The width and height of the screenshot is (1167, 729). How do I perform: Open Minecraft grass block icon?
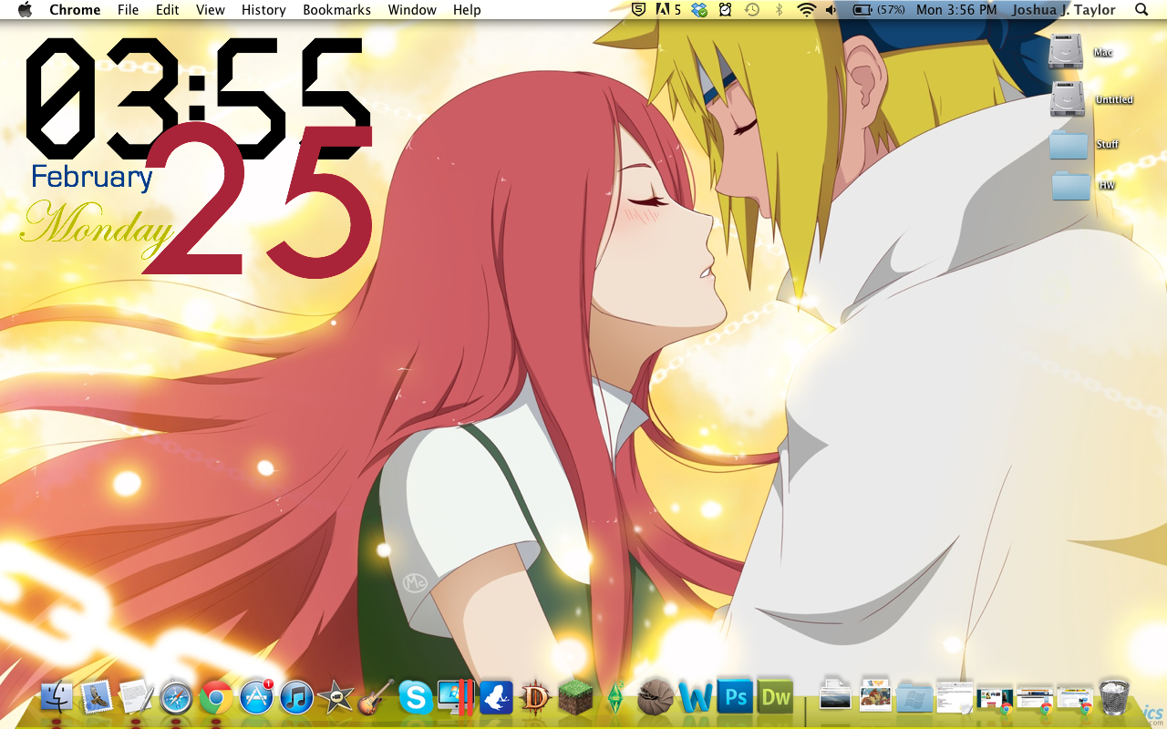575,698
